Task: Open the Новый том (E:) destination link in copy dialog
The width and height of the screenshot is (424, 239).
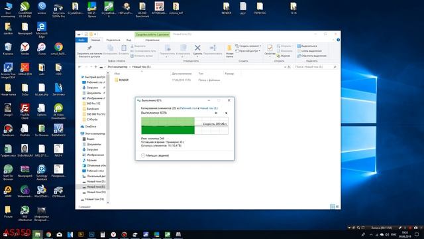Action: click(x=209, y=108)
